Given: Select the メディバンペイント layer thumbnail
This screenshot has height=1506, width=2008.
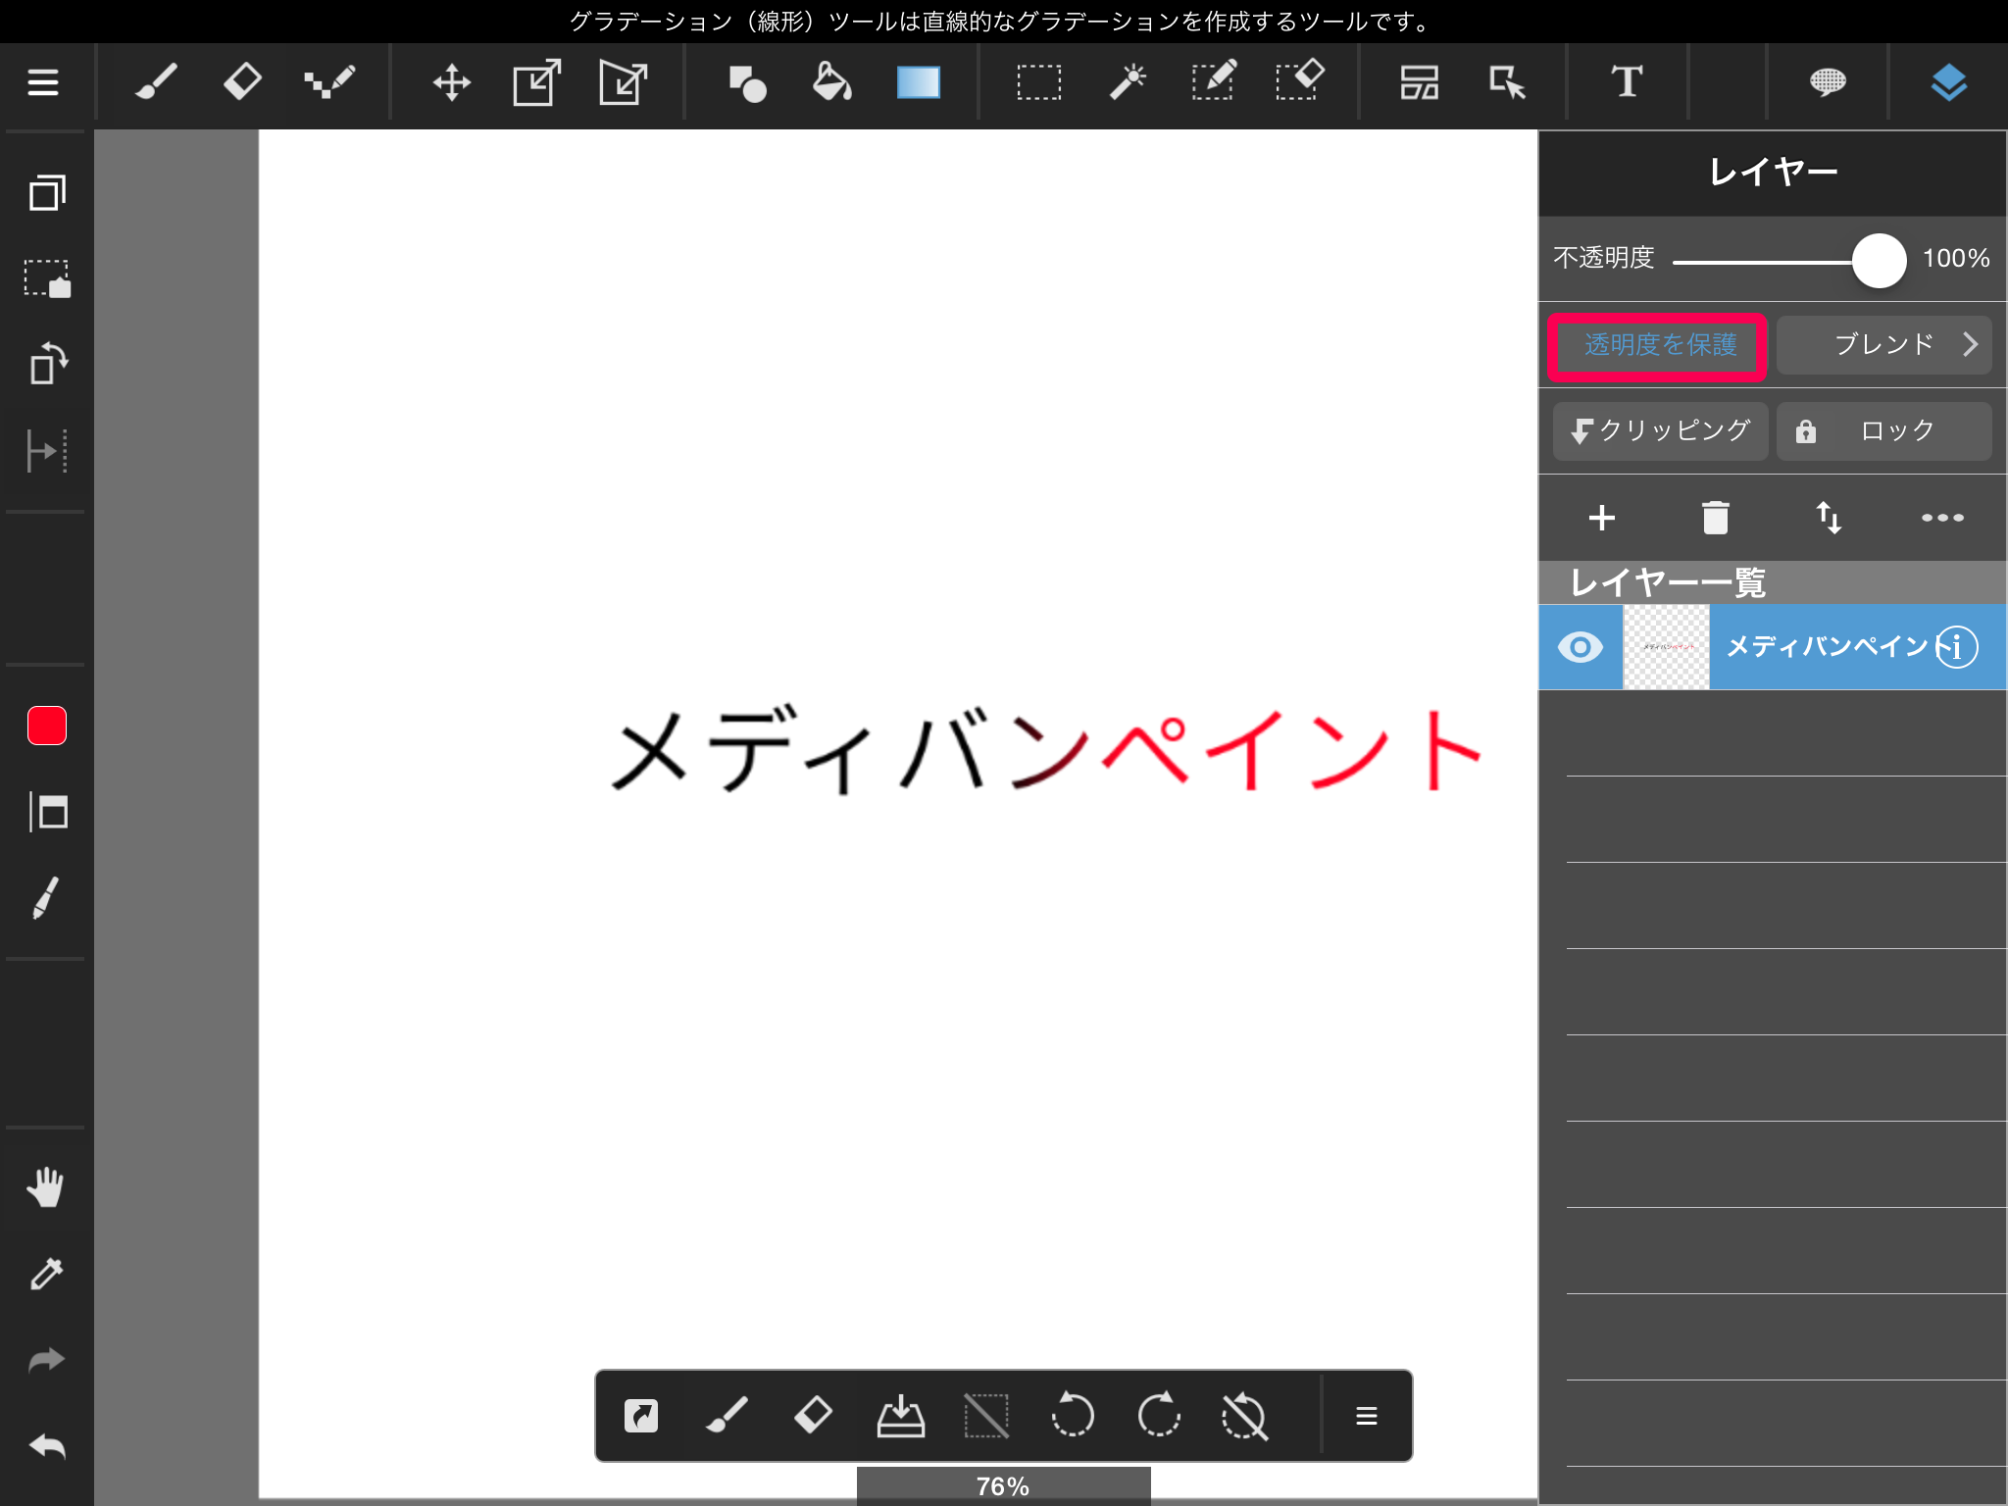Looking at the screenshot, I should 1667,647.
